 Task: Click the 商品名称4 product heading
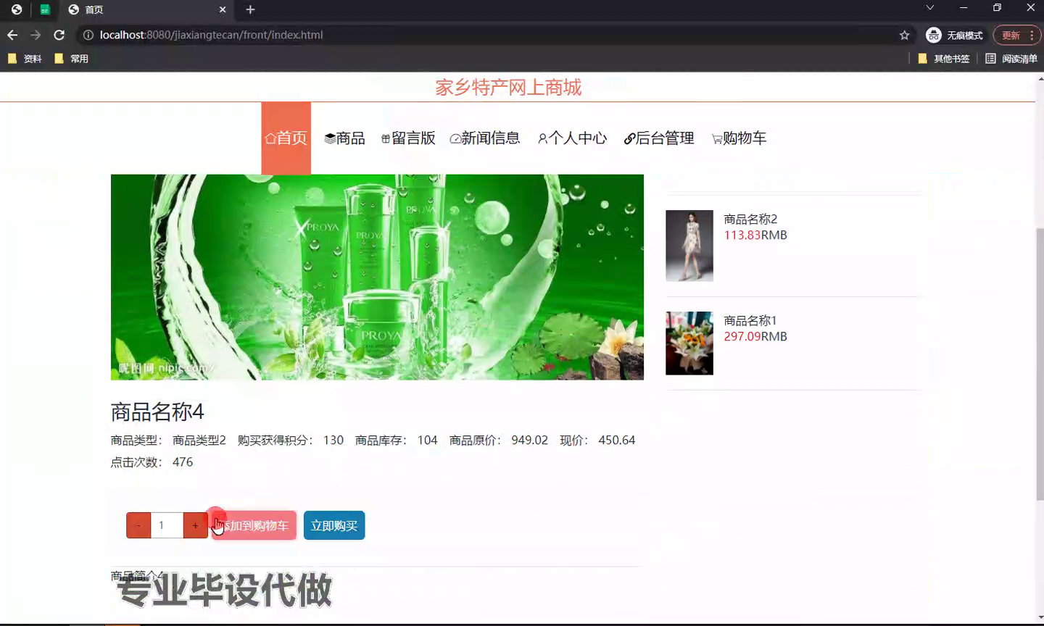click(157, 412)
